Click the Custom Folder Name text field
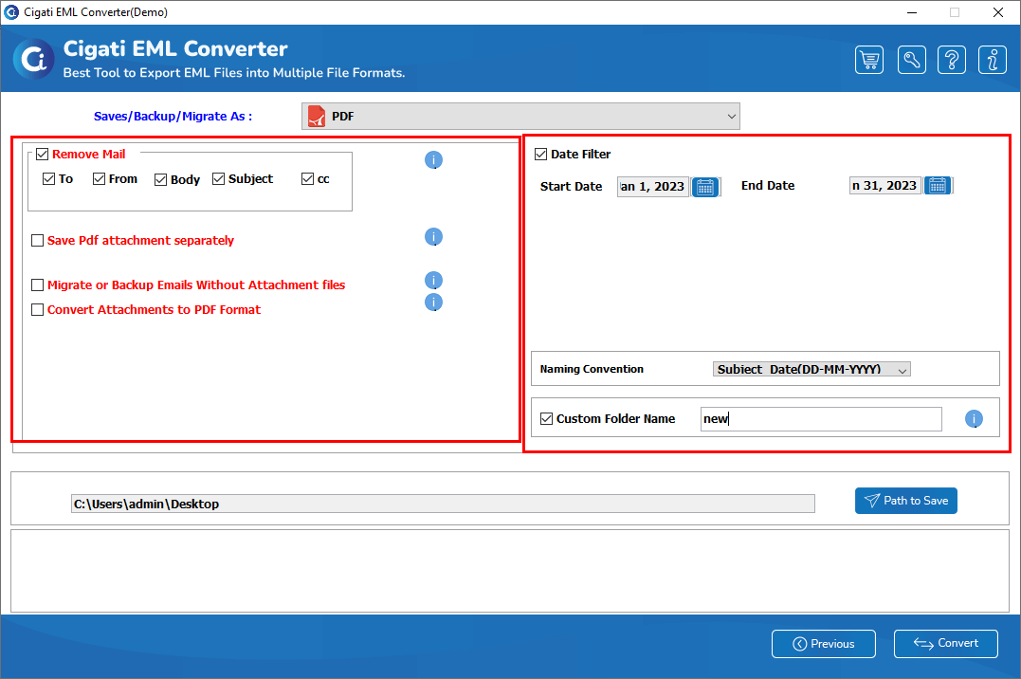 821,419
